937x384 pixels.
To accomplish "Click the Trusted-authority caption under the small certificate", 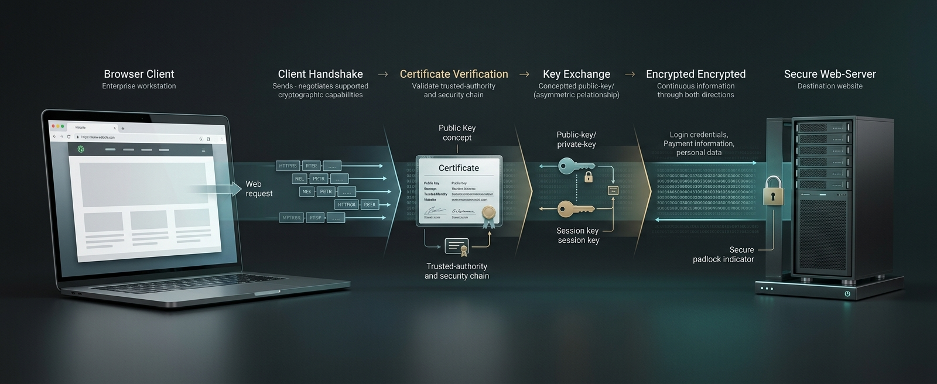I will pos(457,271).
